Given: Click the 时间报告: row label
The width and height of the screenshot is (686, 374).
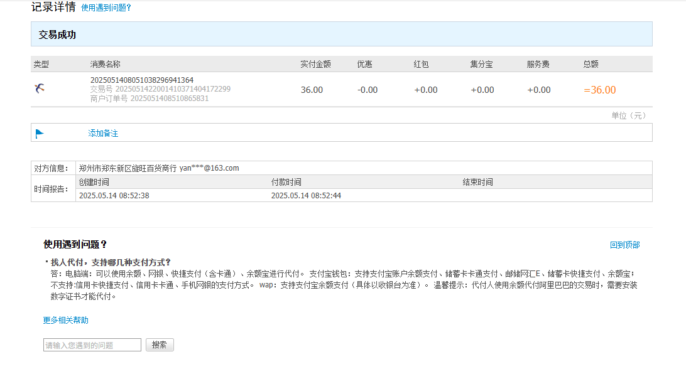Looking at the screenshot, I should tap(51, 189).
